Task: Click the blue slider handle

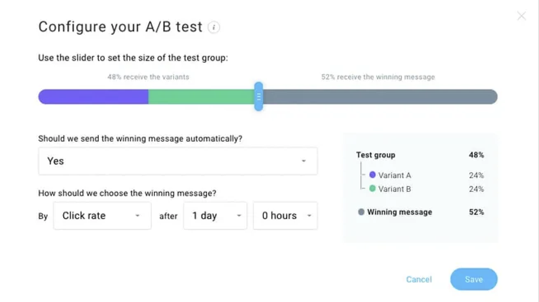Action: pos(259,97)
